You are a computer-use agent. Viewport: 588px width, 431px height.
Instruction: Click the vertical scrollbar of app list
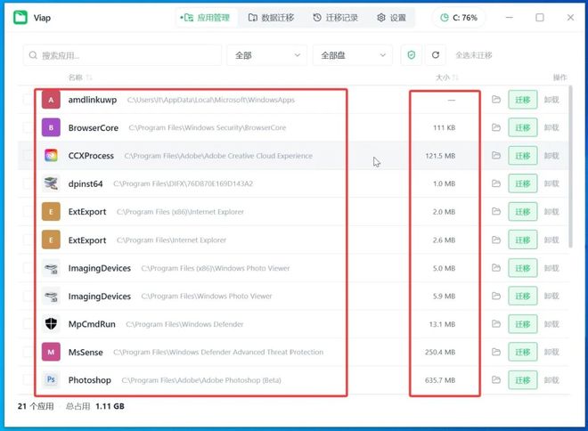tap(570, 167)
